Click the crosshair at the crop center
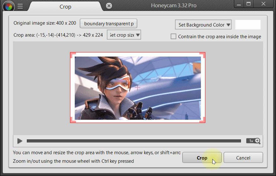The image size is (276, 176). 138,88
